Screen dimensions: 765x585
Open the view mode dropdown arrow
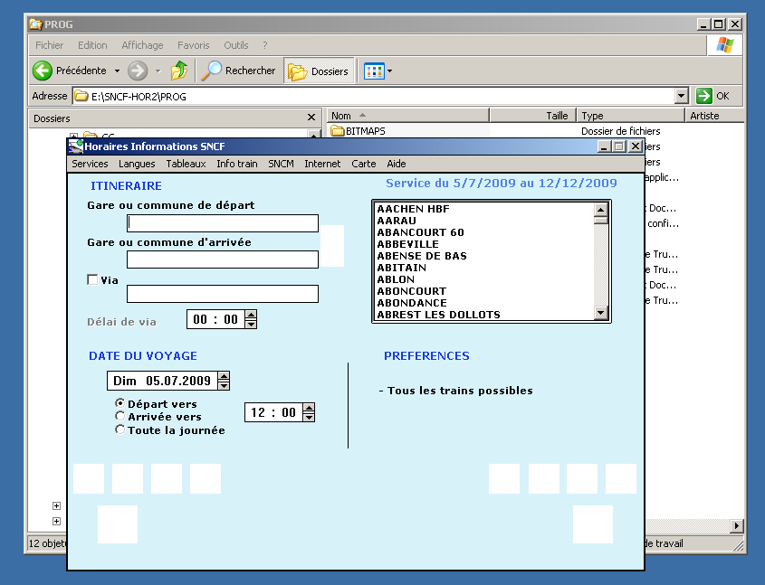click(389, 71)
